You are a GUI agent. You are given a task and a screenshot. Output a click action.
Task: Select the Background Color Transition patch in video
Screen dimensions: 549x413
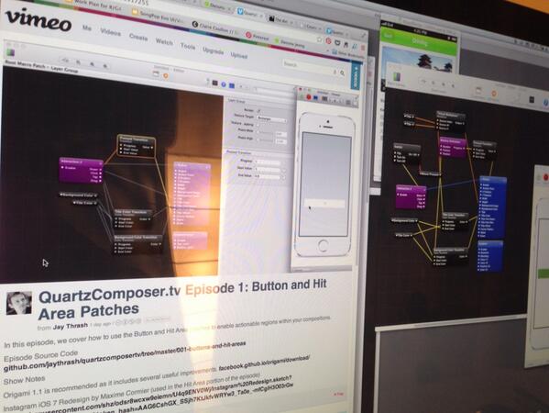(x=138, y=244)
